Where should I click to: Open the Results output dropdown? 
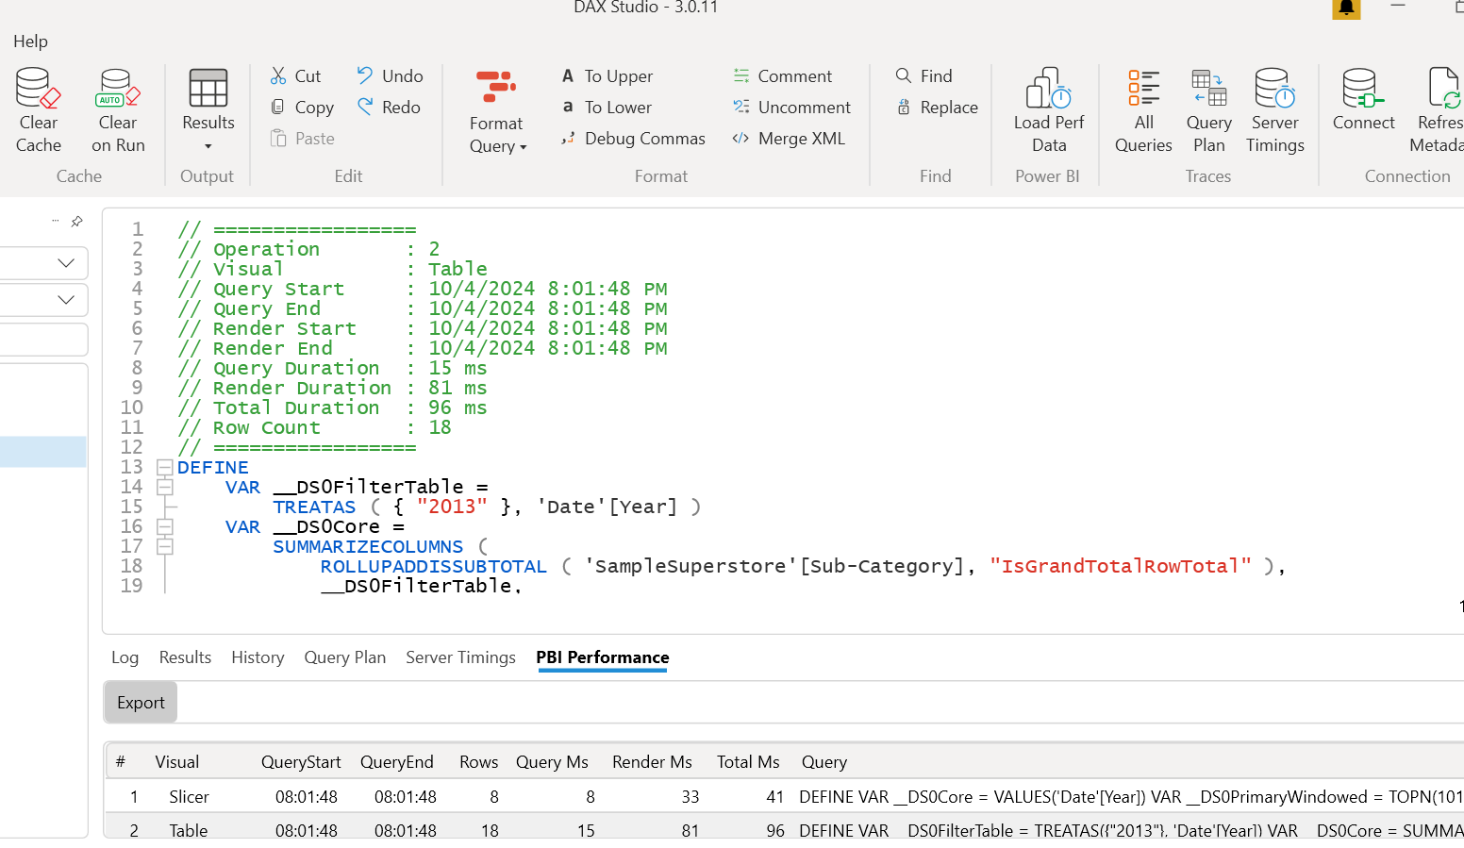pos(208,146)
